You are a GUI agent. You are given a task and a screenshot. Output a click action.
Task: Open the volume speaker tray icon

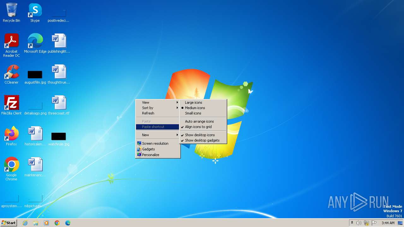pyautogui.click(x=359, y=223)
